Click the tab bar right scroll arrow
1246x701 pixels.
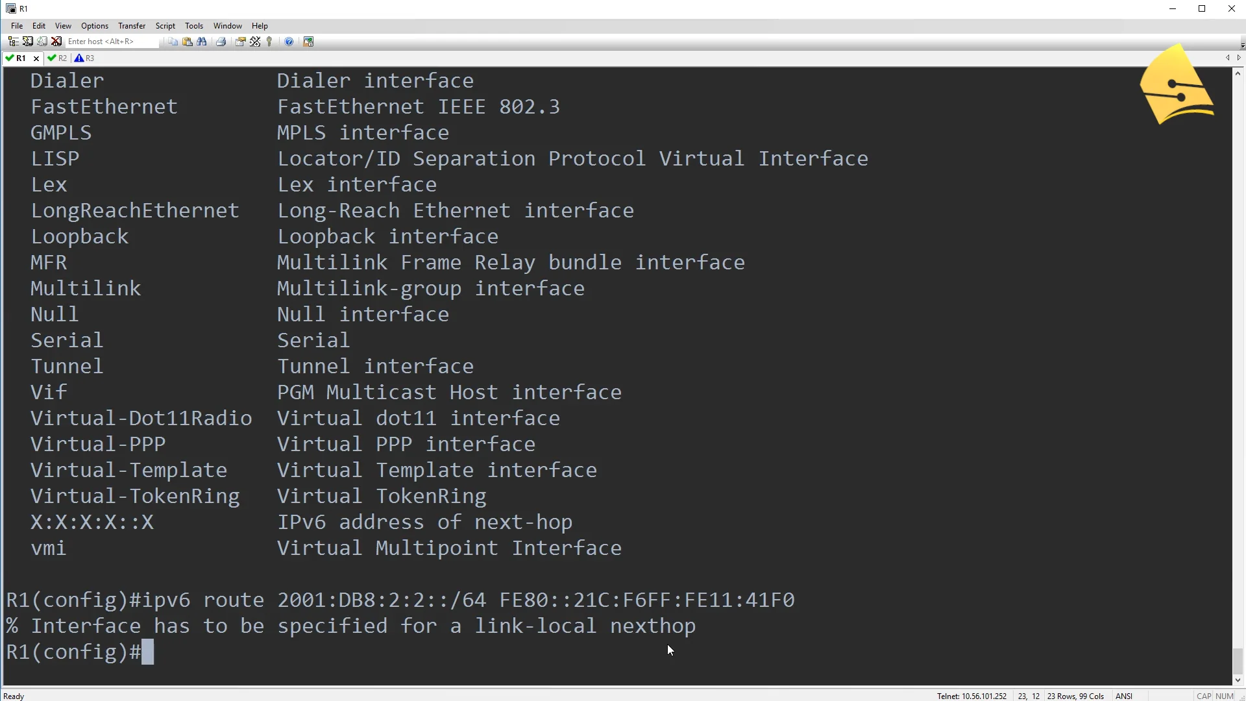1239,58
